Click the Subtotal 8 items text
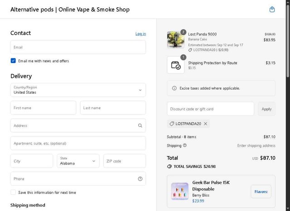The width and height of the screenshot is (290, 211). 181,137
